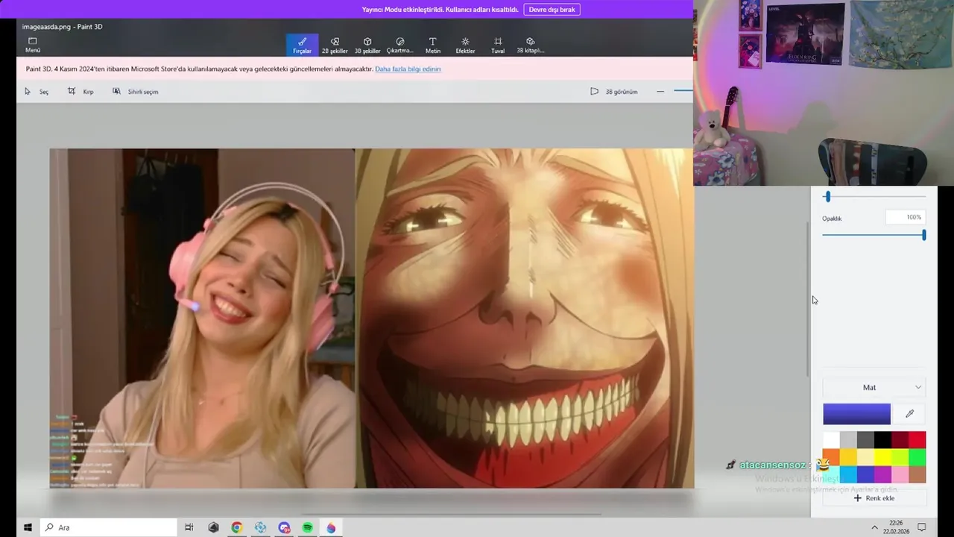Select the light blue color swatch
This screenshot has width=954, height=537.
pos(848,474)
